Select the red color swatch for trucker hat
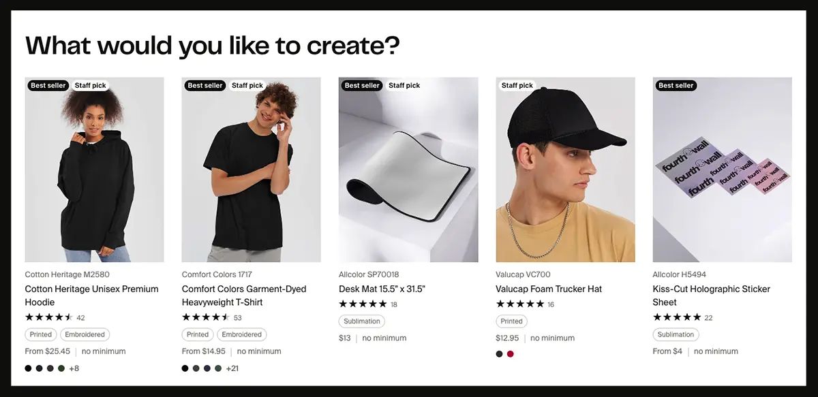Viewport: 818px width, 397px height. (510, 354)
